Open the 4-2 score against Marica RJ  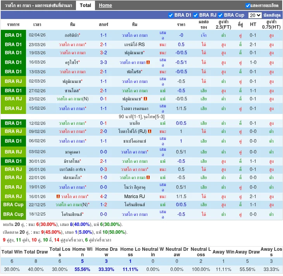(x=104, y=197)
